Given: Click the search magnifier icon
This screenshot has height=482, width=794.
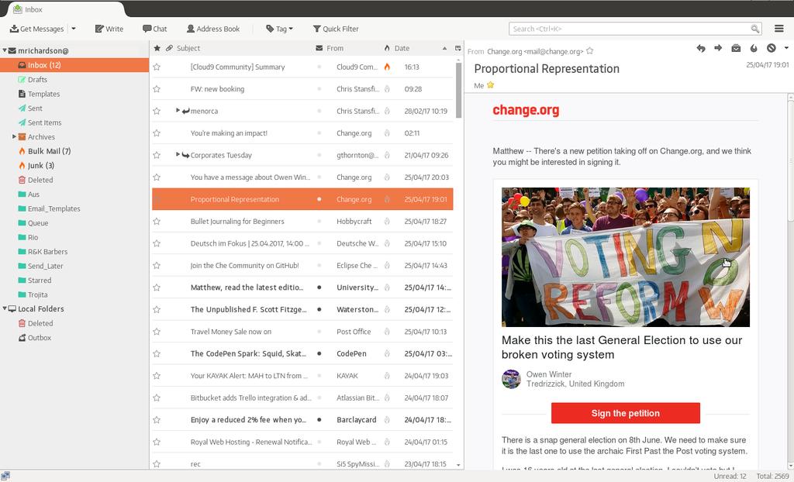Looking at the screenshot, I should click(x=755, y=29).
